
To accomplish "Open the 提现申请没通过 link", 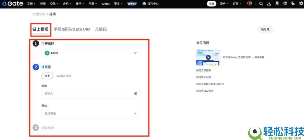I will click(205, 91).
